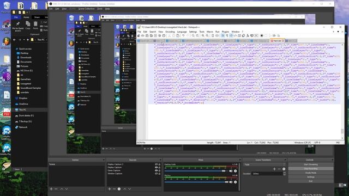The image size is (349, 196).
Task: Go up one folder level in File Explorer
Action: tap(28, 40)
